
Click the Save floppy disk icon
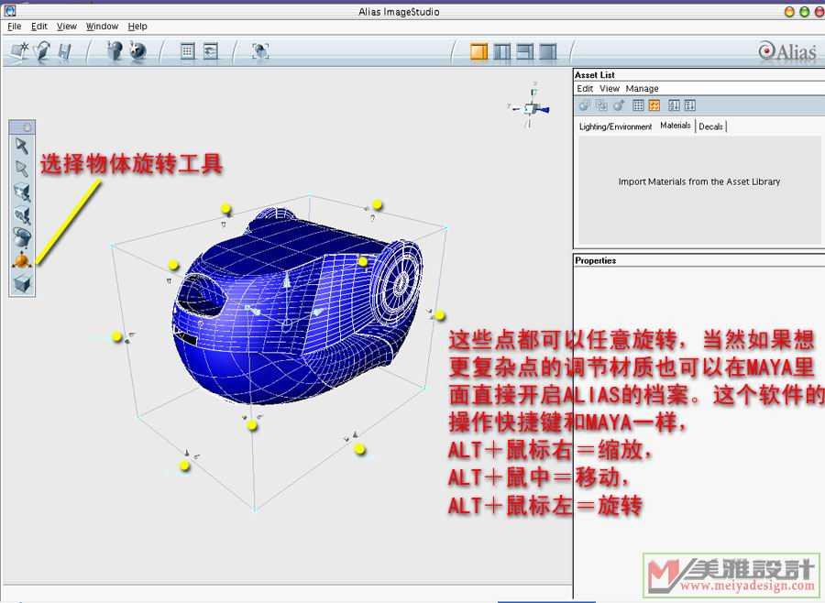pyautogui.click(x=65, y=51)
